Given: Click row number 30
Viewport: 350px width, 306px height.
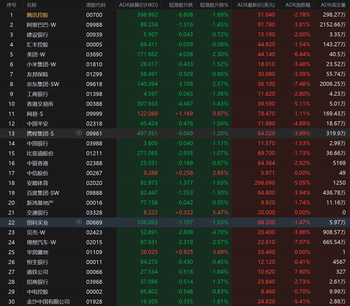Looking at the screenshot, I should tap(12, 302).
